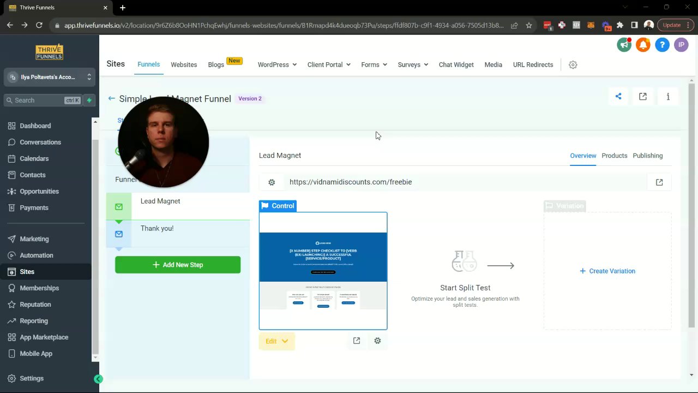Go back with the left arrow icon
The image size is (698, 393).
pyautogui.click(x=111, y=98)
